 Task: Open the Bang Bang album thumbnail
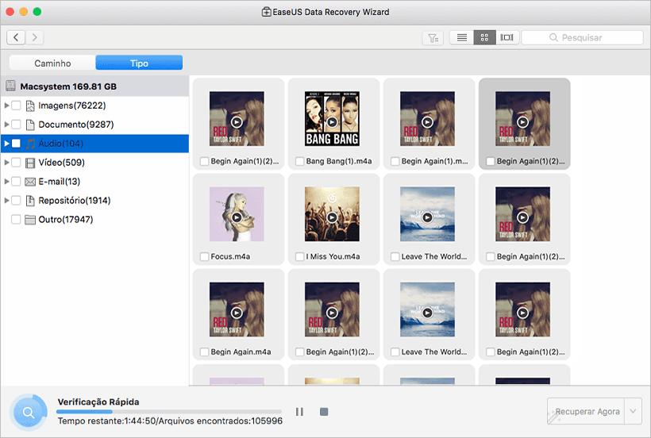click(x=332, y=119)
